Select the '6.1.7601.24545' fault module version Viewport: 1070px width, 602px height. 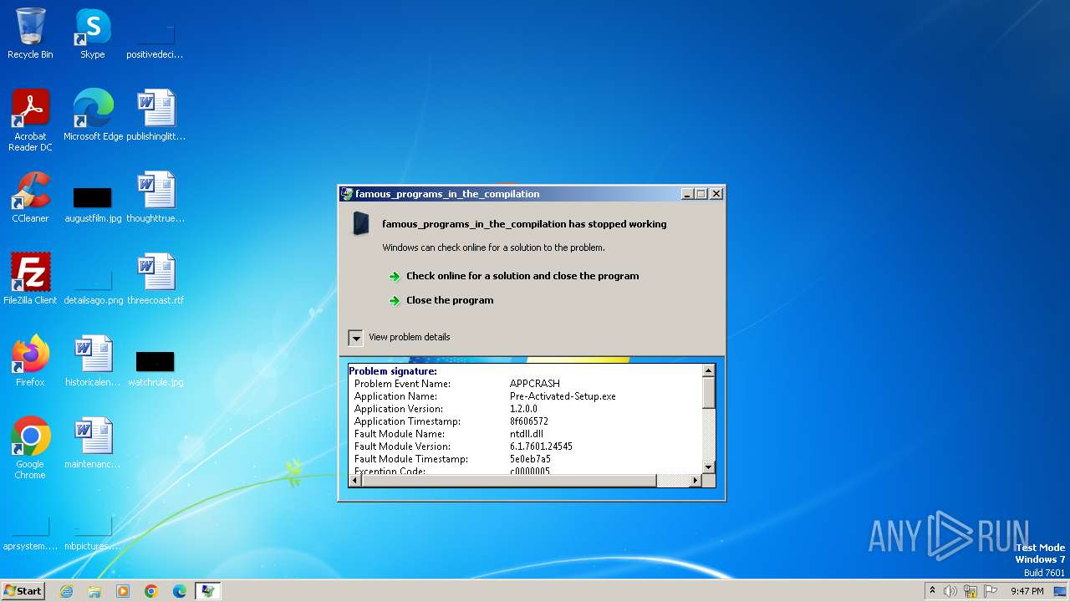pyautogui.click(x=541, y=446)
